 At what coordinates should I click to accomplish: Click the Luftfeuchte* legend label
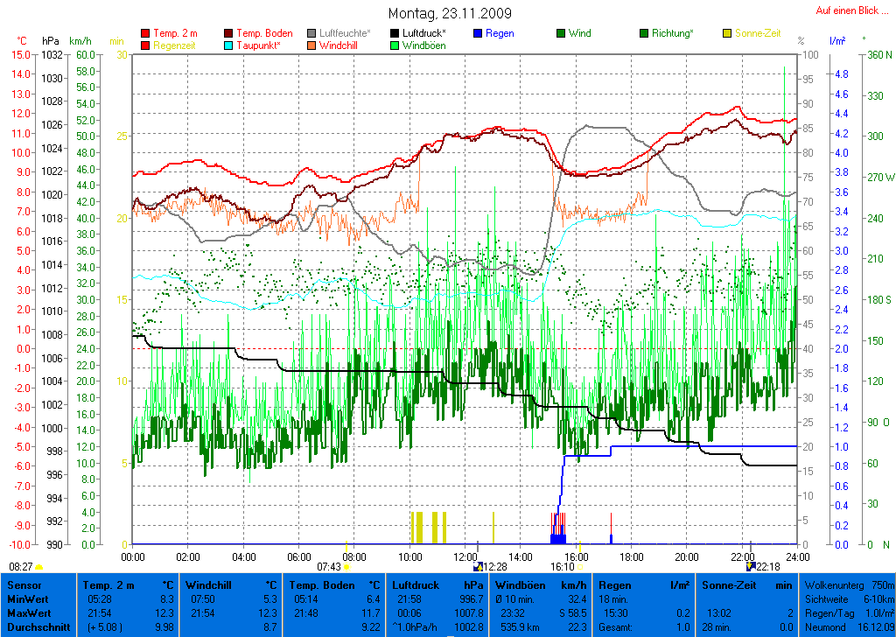tap(345, 33)
